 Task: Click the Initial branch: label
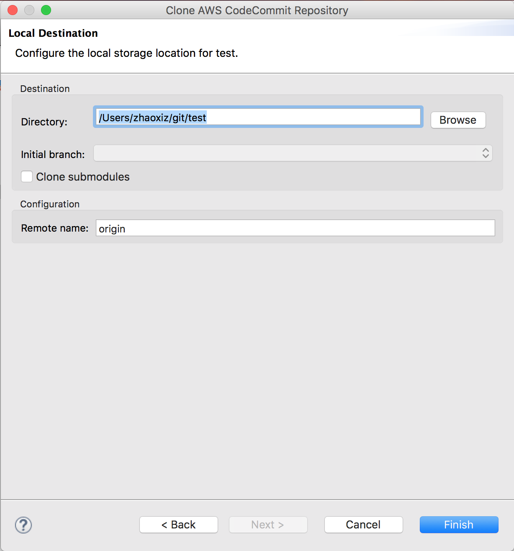(53, 155)
